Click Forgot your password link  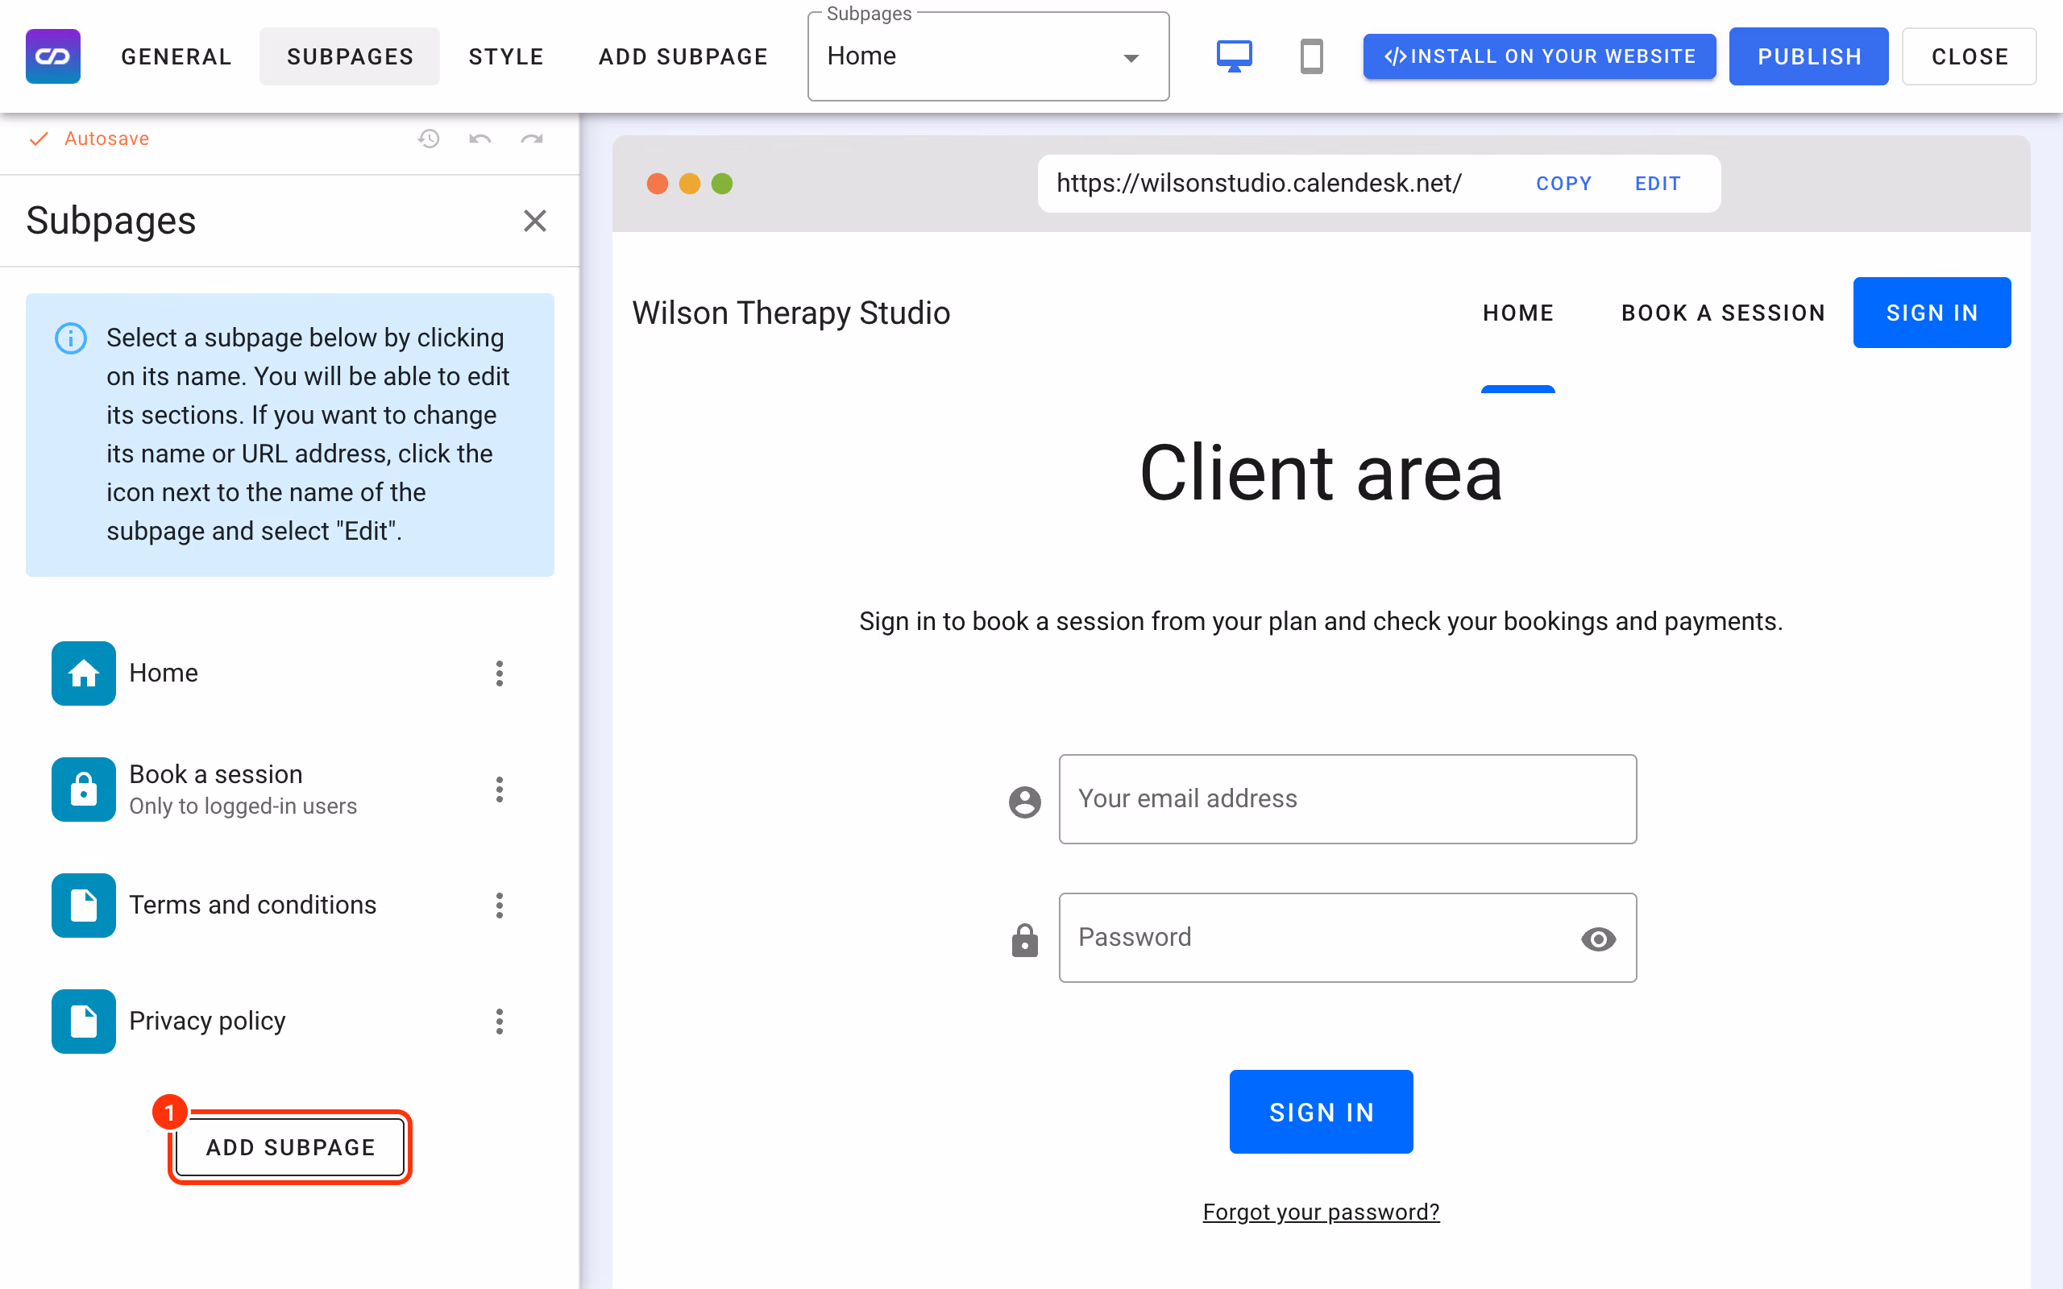[x=1321, y=1212]
